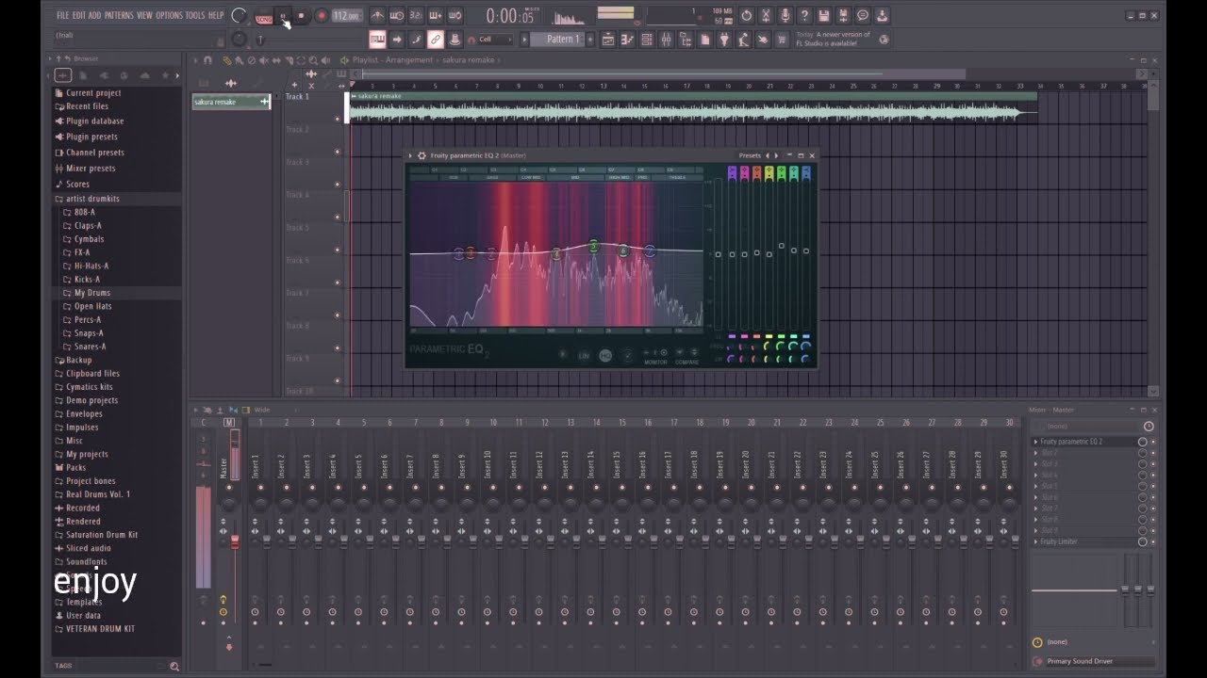
Task: Click the ADD menu
Action: point(94,15)
